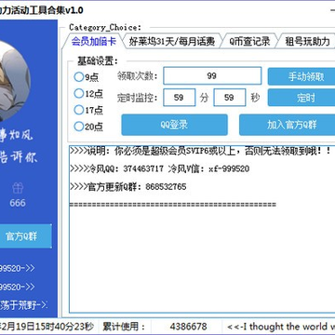Click the 定时监控 label
335x335 pixels.
point(138,98)
